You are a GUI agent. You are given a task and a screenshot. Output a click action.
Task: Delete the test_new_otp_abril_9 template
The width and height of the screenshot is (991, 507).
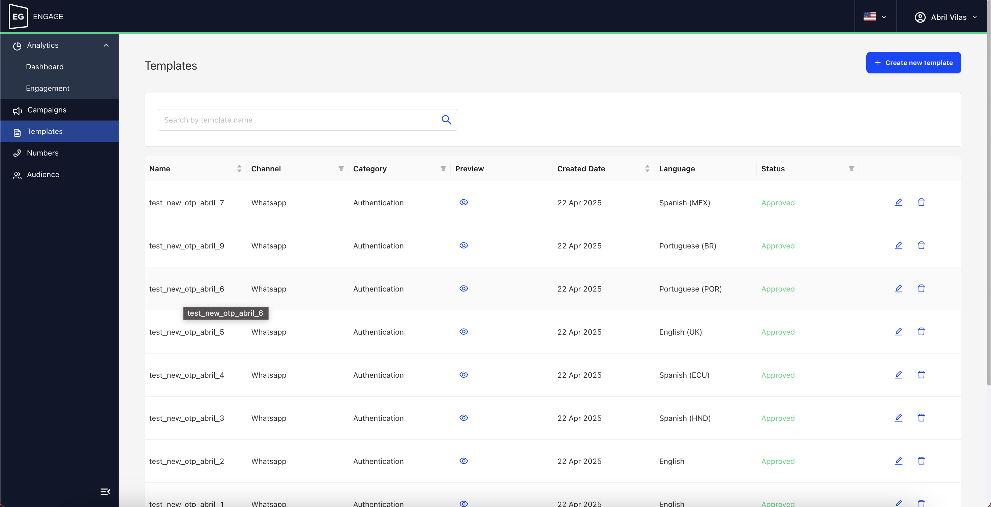click(x=921, y=245)
